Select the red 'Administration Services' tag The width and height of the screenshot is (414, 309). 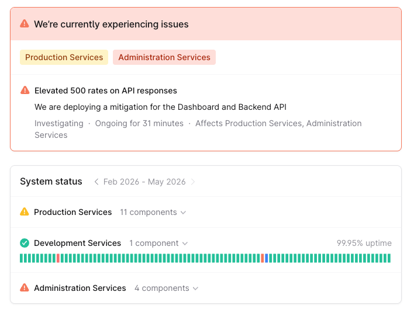[164, 57]
